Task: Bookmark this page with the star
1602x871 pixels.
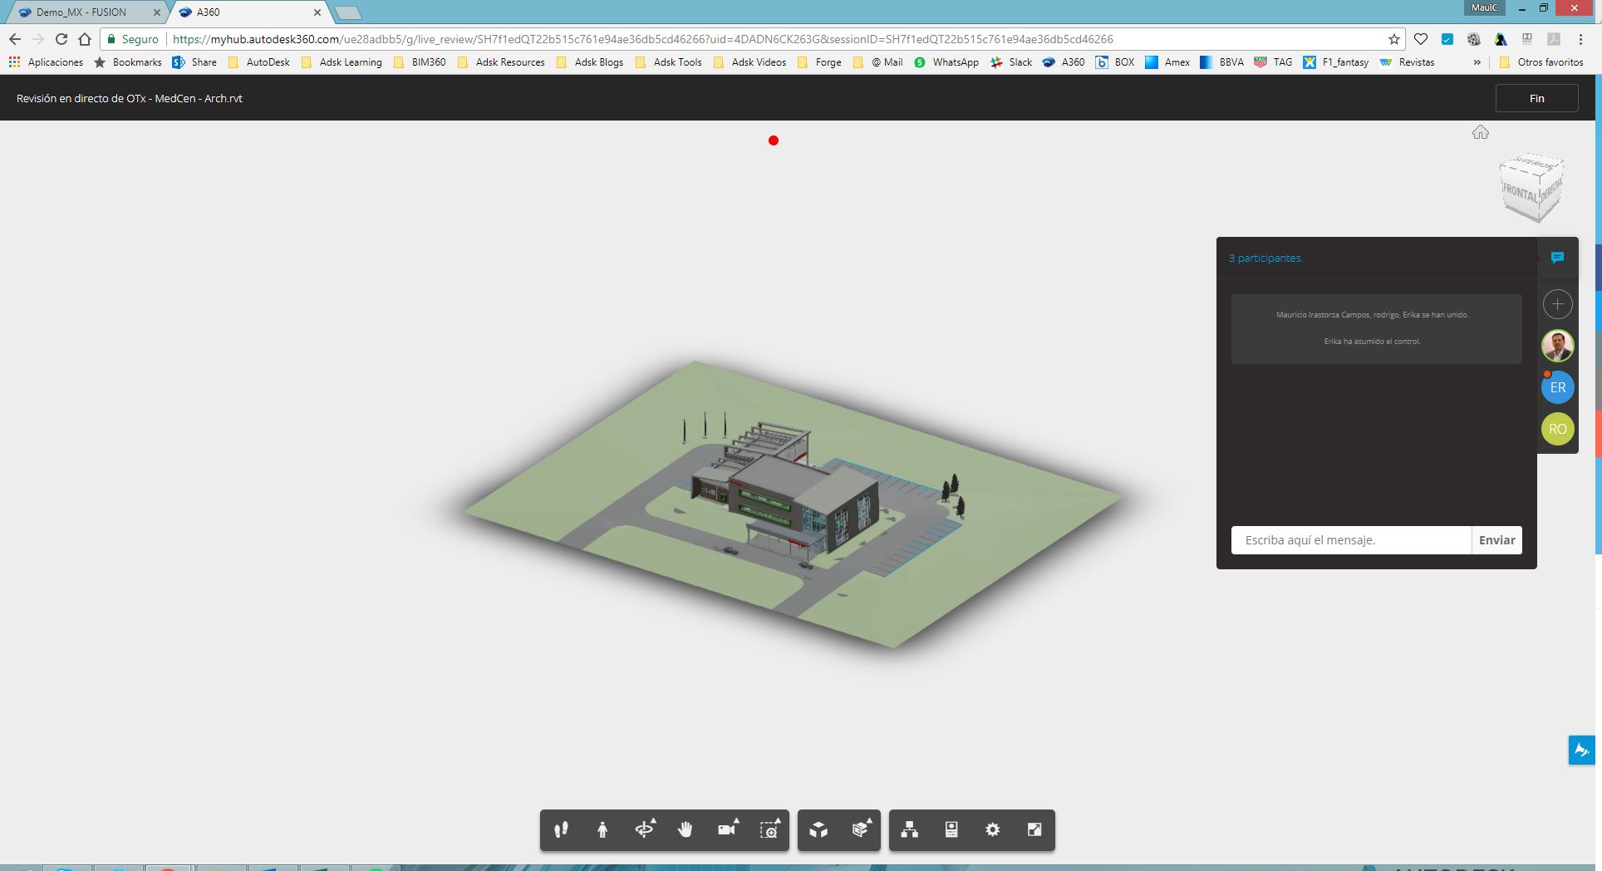Action: [x=1394, y=39]
